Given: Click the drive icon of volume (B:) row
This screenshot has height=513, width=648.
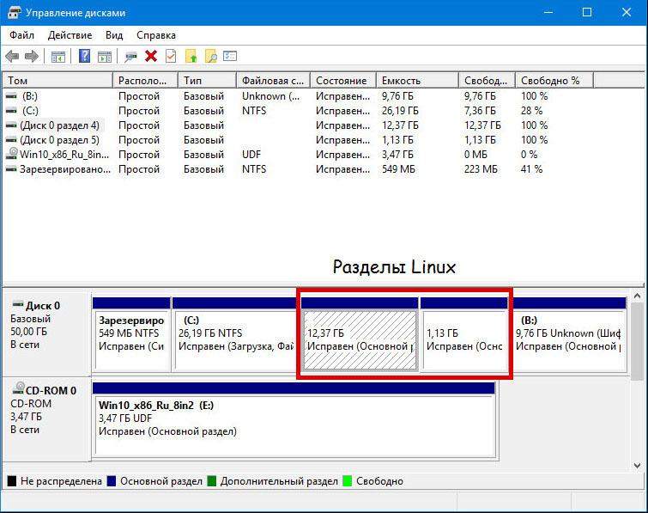Looking at the screenshot, I should pyautogui.click(x=11, y=96).
